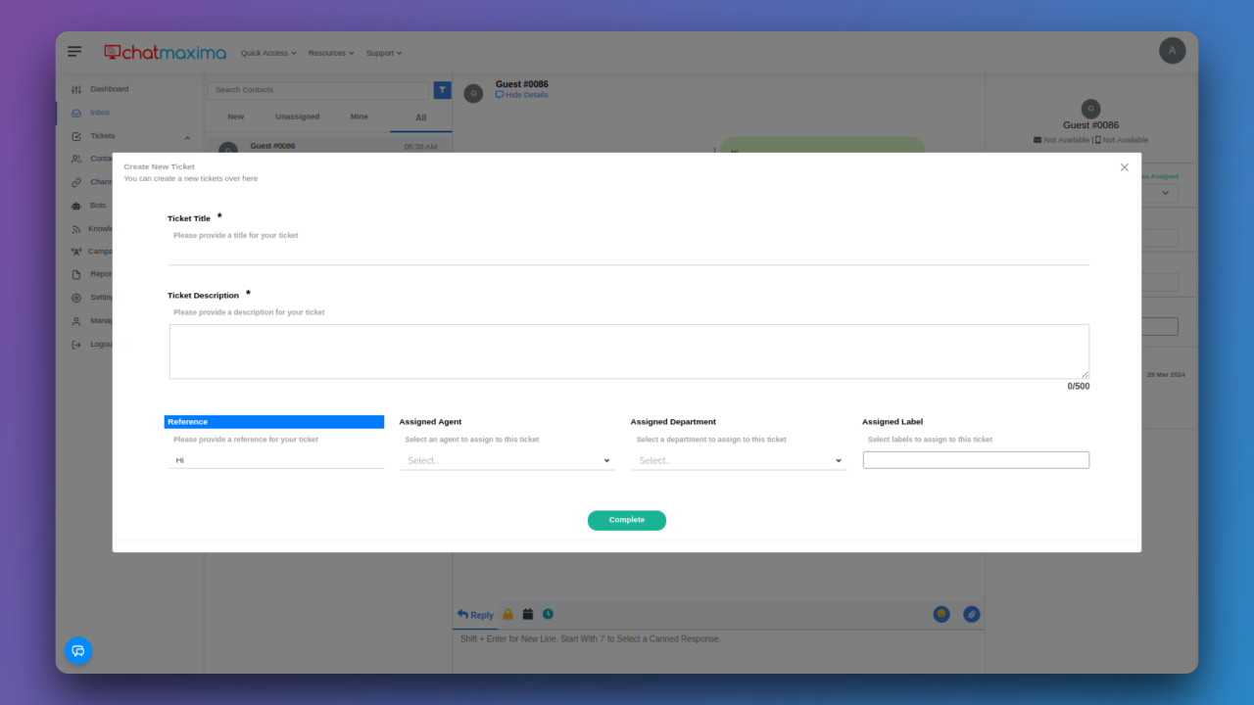The height and width of the screenshot is (705, 1254).
Task: Open the Support dropdown menu
Action: tap(384, 53)
